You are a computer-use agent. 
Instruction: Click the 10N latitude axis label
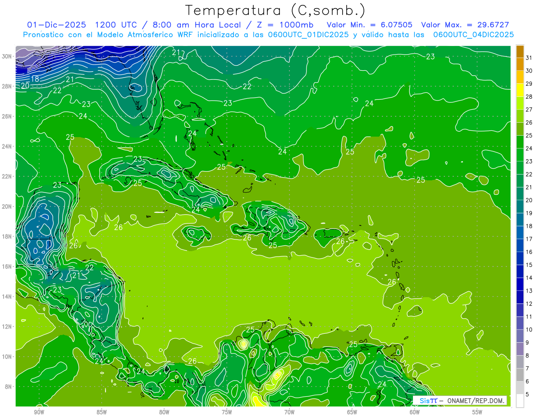click(8, 357)
